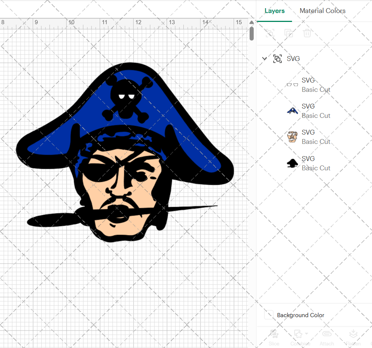Screen dimensions: 372x348
Task: Click the Background Color label
Action: coord(300,315)
